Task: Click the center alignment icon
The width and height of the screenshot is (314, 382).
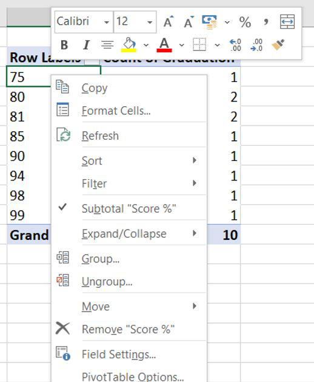Action: pos(107,45)
